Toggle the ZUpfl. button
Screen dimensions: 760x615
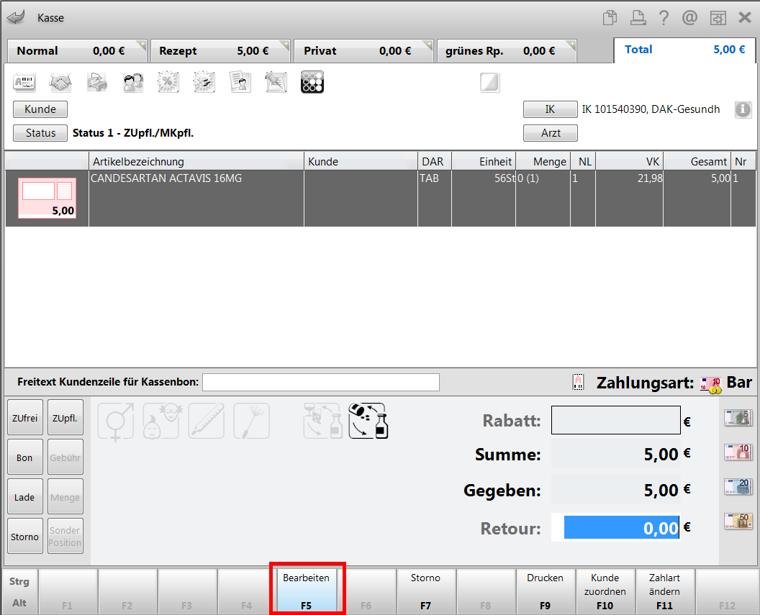click(x=65, y=417)
